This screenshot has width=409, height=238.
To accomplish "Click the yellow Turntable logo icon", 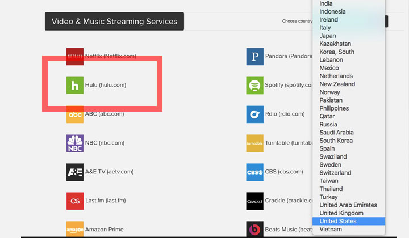I will pos(255,143).
